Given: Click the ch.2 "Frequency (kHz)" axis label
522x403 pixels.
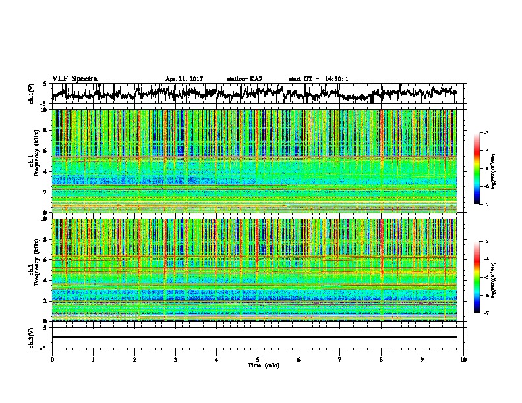Looking at the screenshot, I should 36,262.
